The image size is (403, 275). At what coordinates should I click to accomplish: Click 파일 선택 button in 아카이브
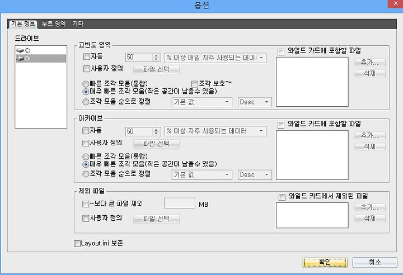tap(156, 144)
